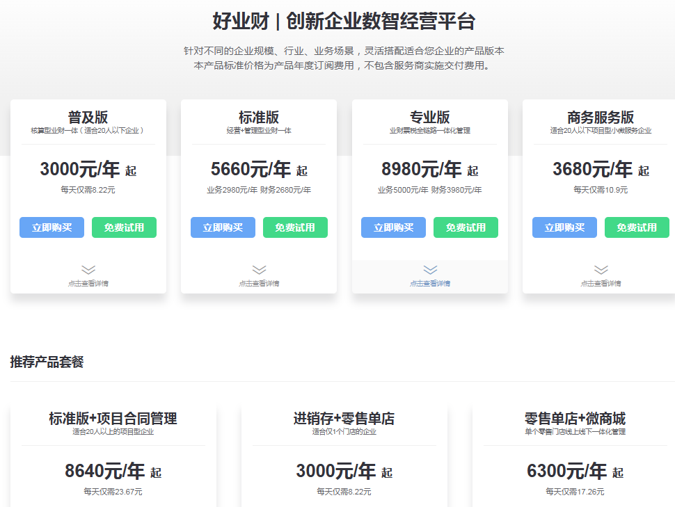675x507 pixels.
Task: Open the 零售单店+微商城 package card
Action: [574, 455]
